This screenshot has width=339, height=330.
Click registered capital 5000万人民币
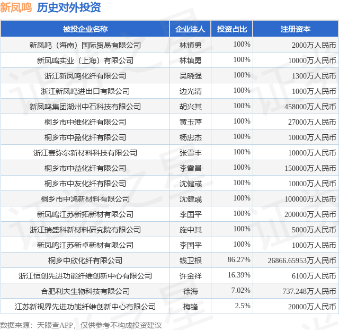(314, 230)
